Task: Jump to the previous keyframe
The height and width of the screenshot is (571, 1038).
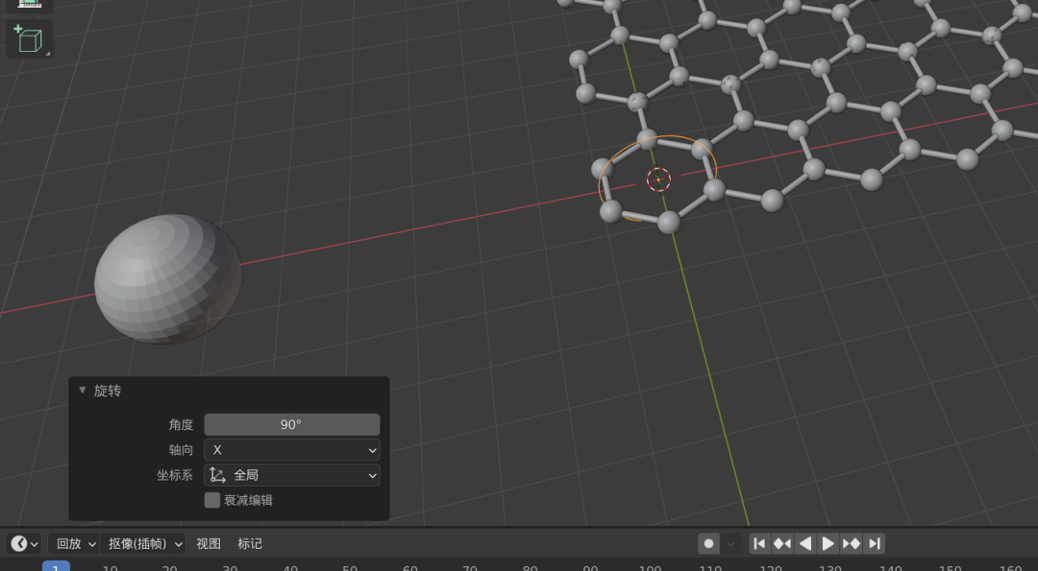Action: click(782, 543)
